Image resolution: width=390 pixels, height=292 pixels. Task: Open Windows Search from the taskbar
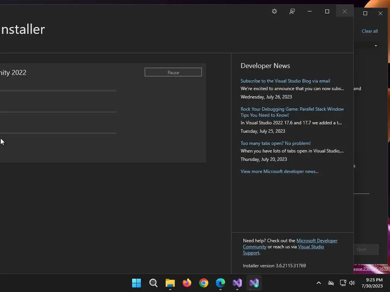point(153,283)
